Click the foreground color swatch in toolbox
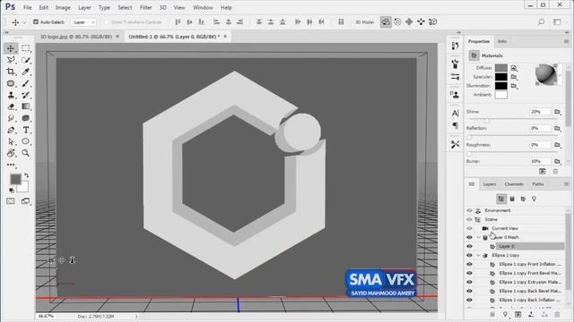This screenshot has width=574, height=322. tap(16, 179)
